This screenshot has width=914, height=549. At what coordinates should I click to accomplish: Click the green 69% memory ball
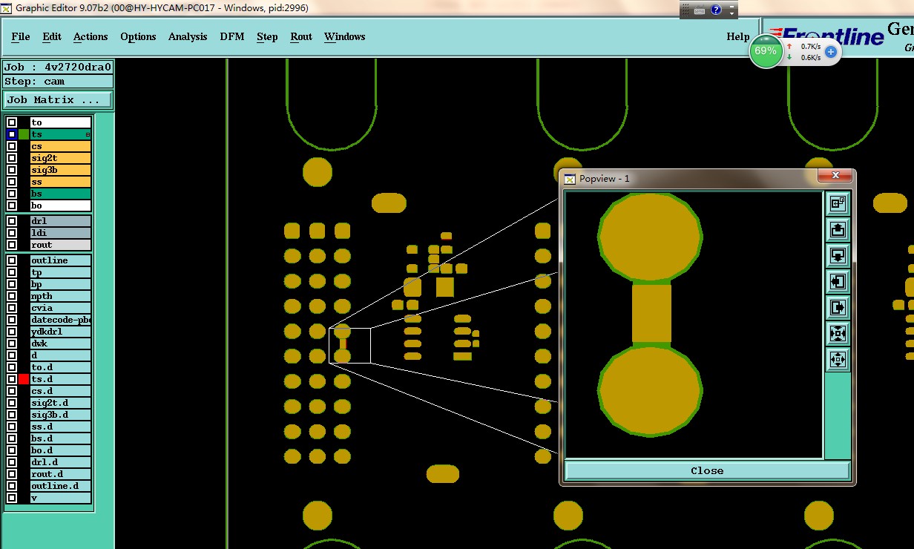coord(766,51)
